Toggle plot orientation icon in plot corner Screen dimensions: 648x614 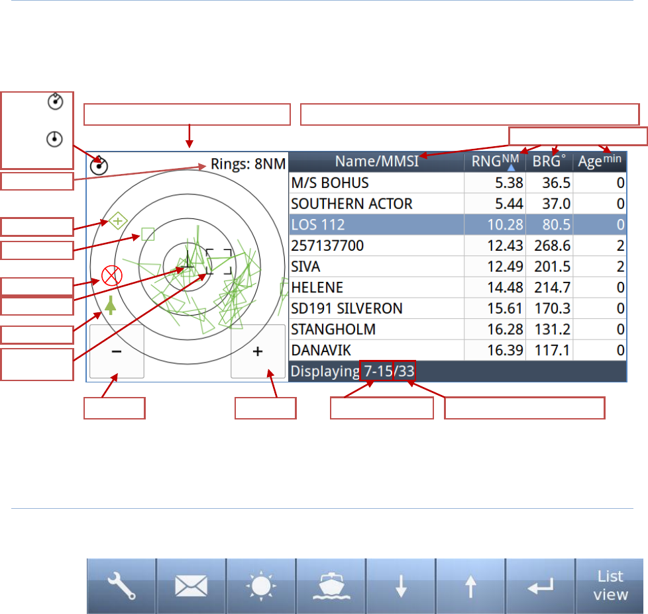pyautogui.click(x=99, y=165)
